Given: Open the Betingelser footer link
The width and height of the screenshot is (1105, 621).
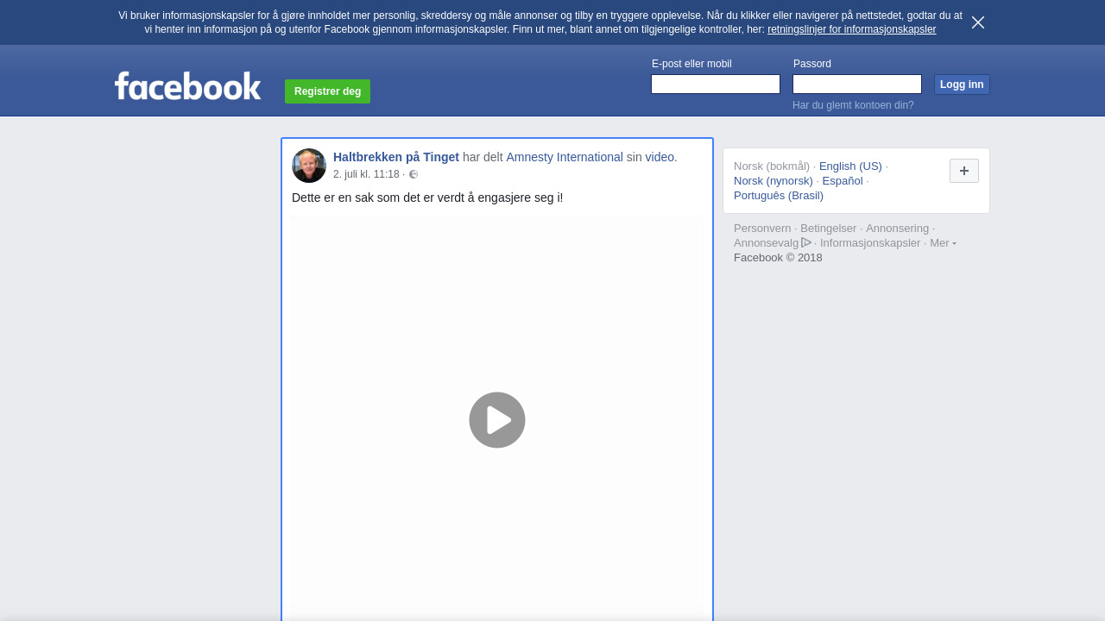Looking at the screenshot, I should pos(829,228).
